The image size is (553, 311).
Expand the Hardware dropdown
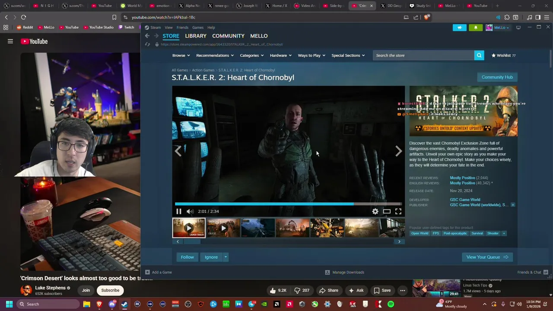281,55
